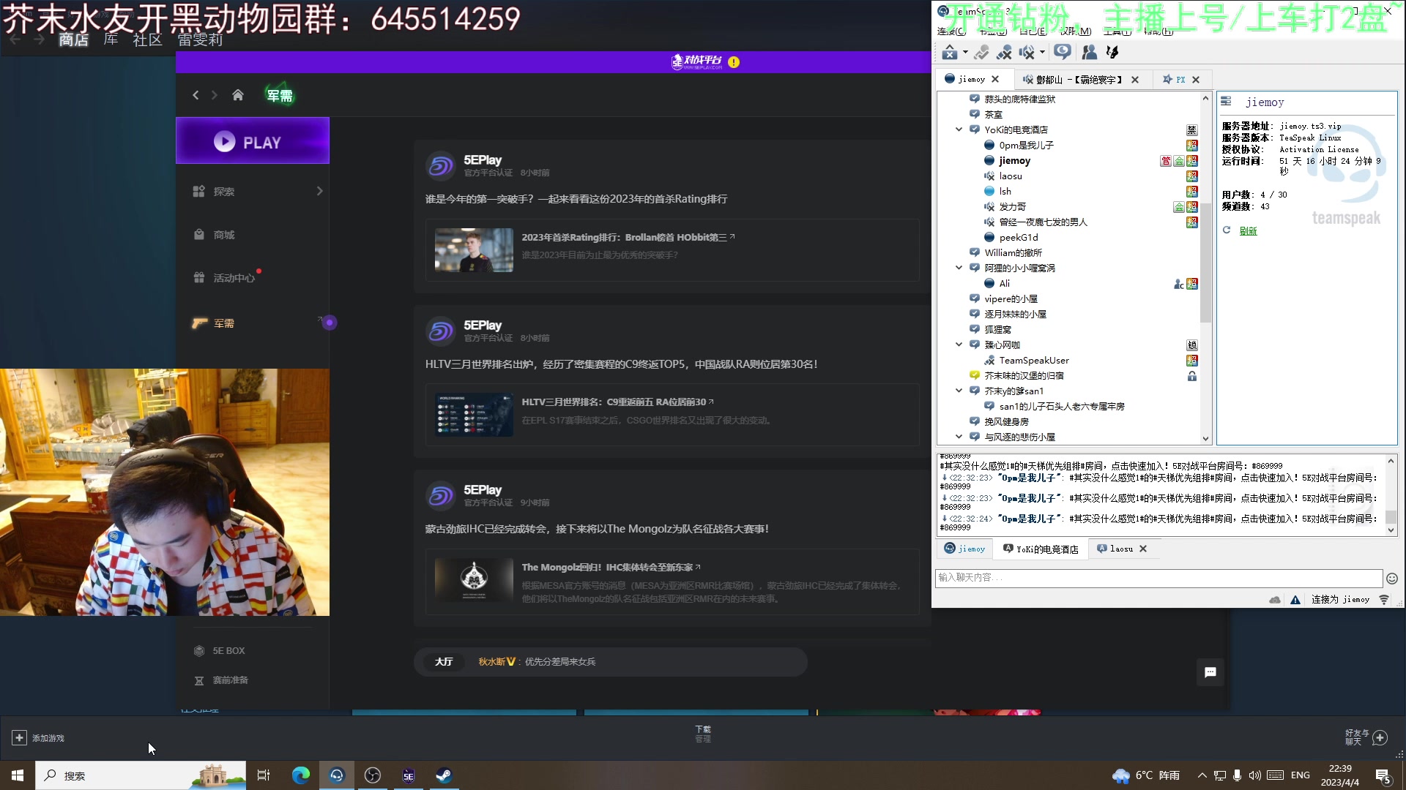1406x790 pixels.
Task: Select the 茶室 channel
Action: click(x=993, y=114)
